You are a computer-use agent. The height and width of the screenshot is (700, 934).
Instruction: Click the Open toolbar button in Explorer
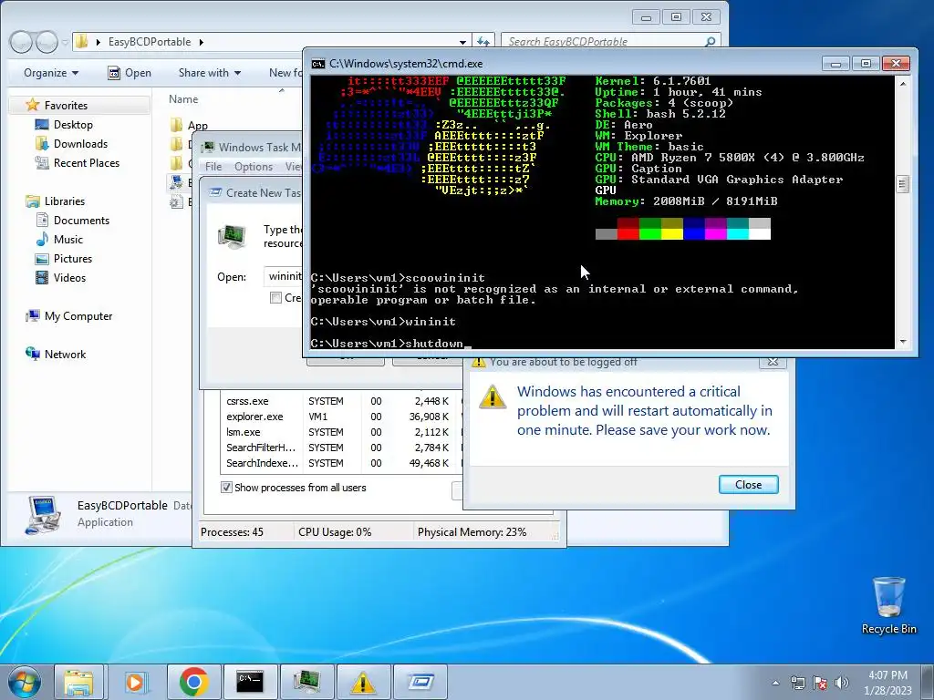point(130,73)
